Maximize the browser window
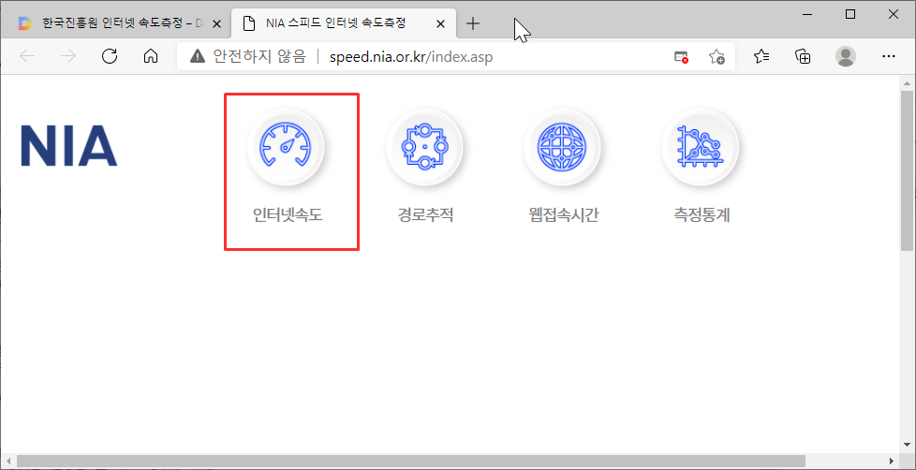The width and height of the screenshot is (916, 470). 850,15
